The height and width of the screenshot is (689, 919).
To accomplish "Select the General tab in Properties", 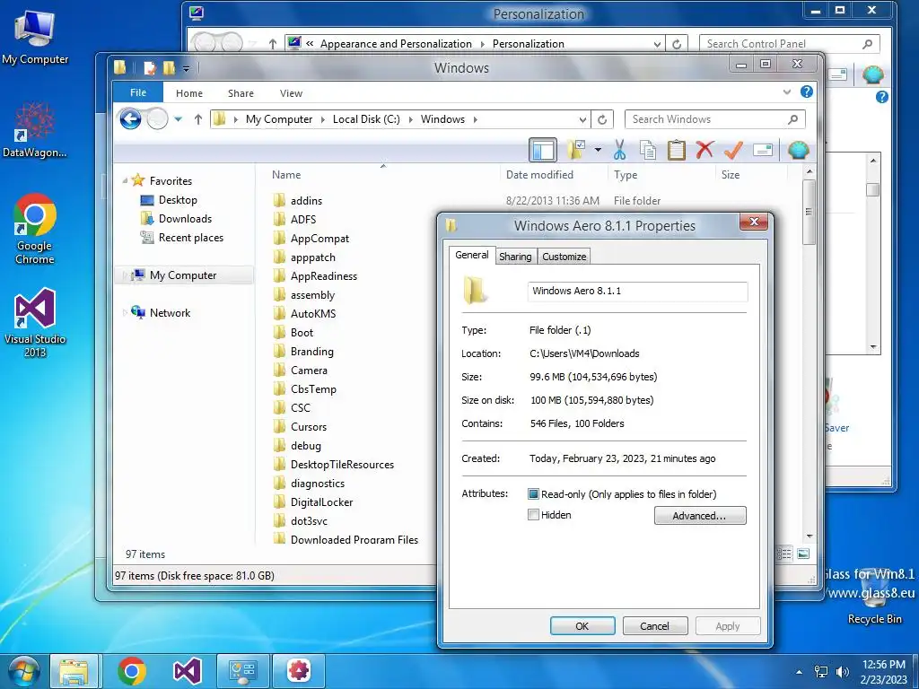I will coord(472,255).
